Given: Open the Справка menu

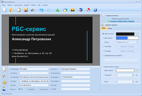Looking at the screenshot, I should point(45,5).
